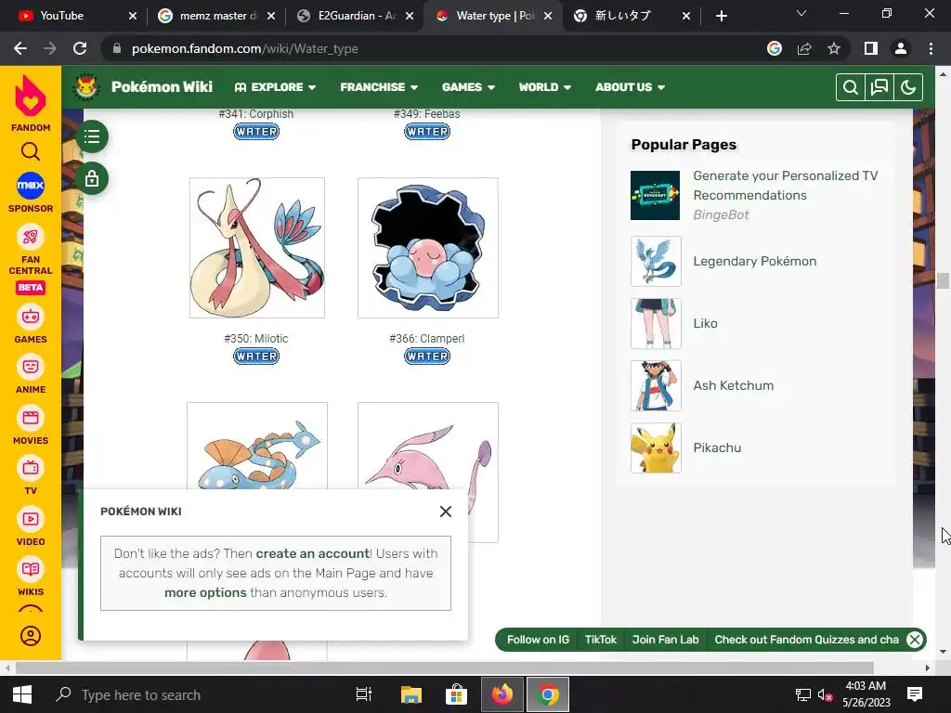Screen dimensions: 951x713
Task: Expand the EXPLORE dropdown menu
Action: pyautogui.click(x=275, y=87)
